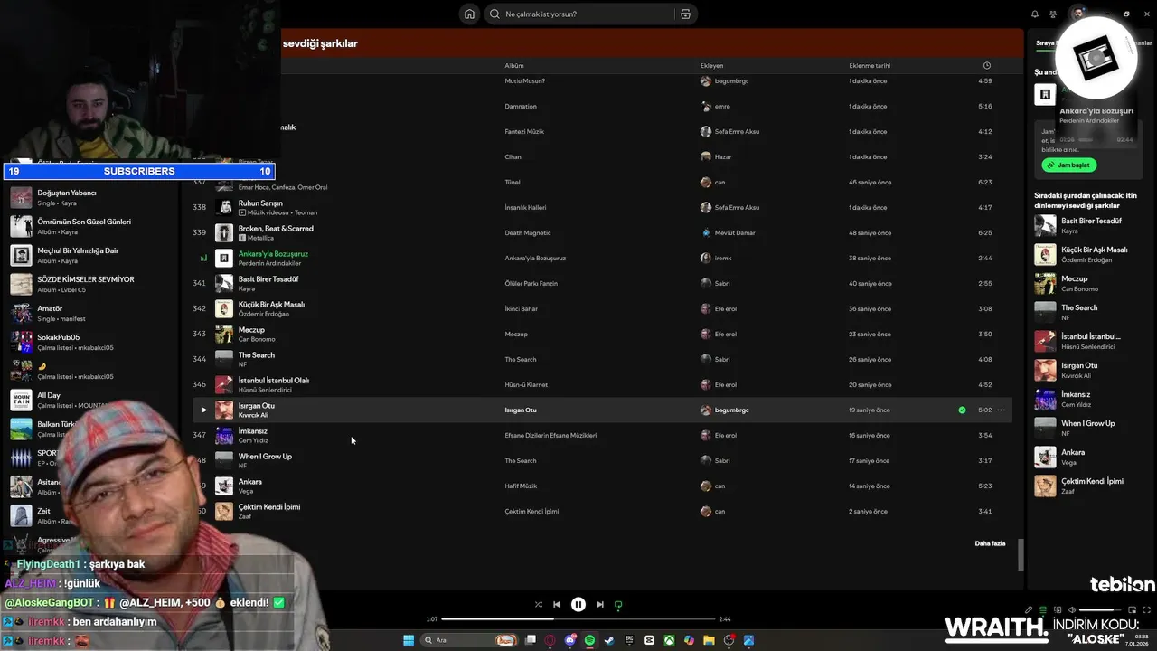Adjust the volume slider
Screen dimensions: 1157x651
click(x=1101, y=610)
